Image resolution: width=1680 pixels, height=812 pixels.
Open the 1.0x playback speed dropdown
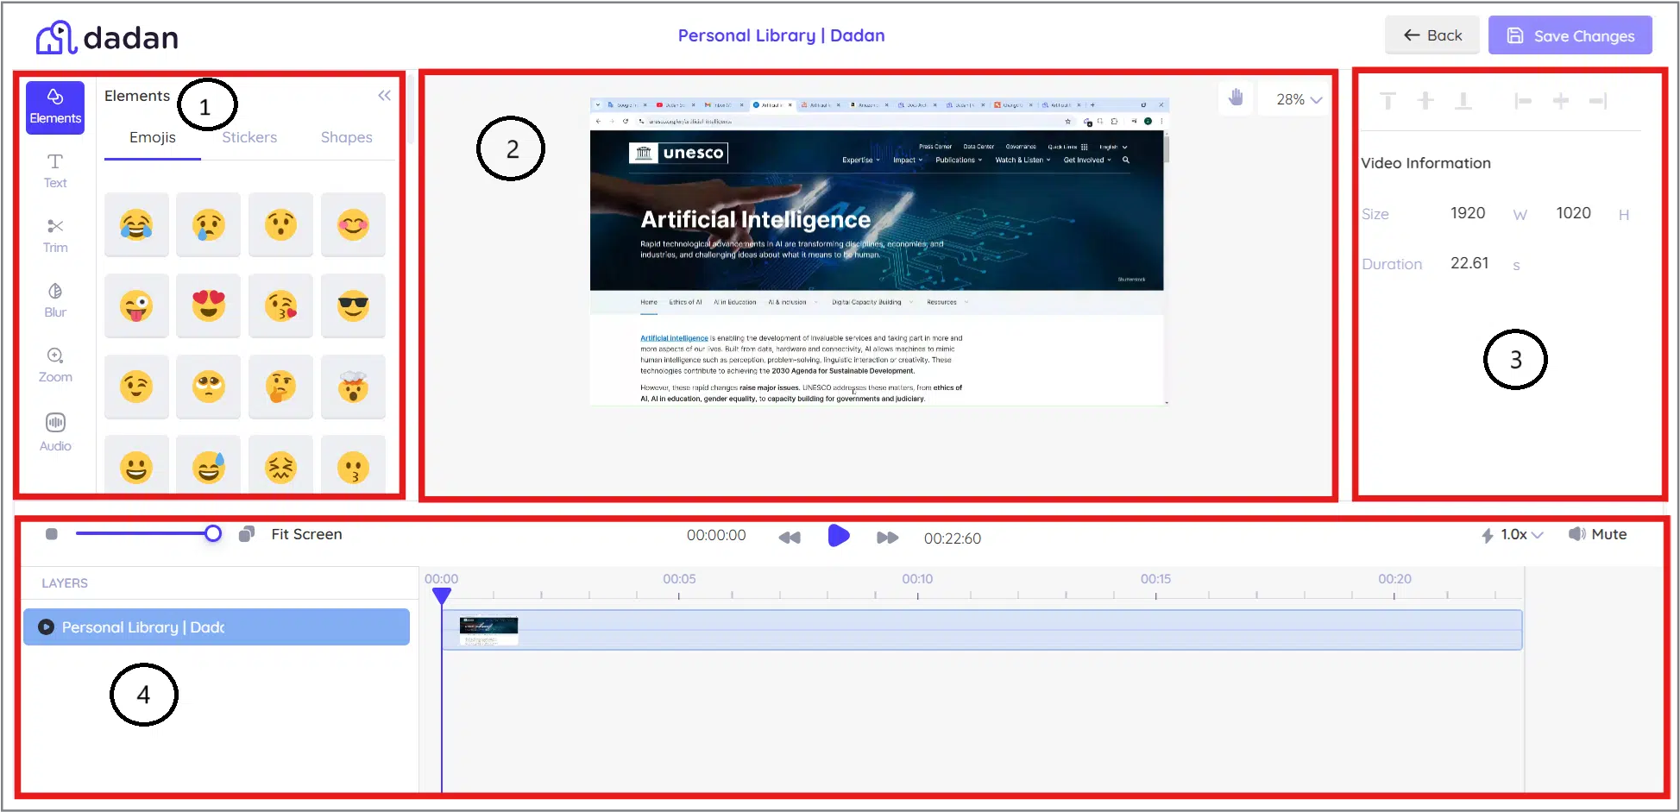[1511, 534]
